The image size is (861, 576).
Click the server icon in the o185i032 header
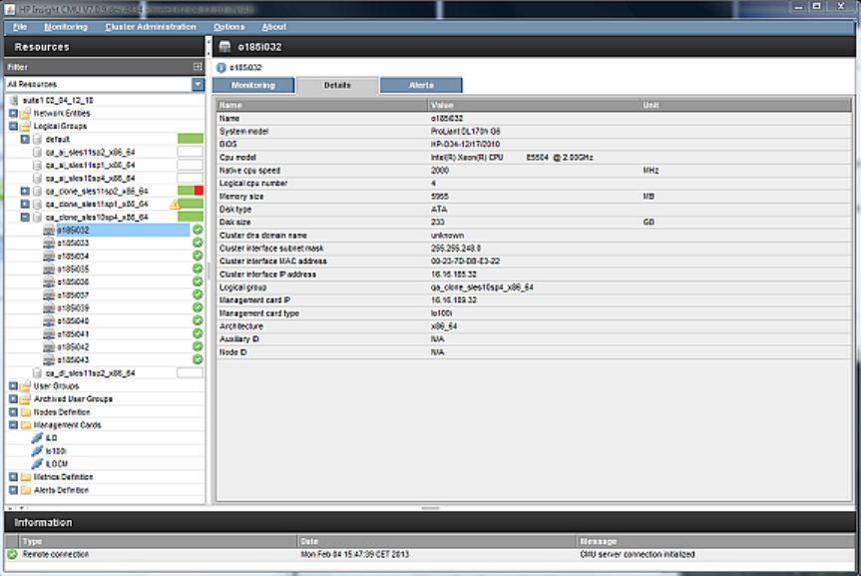pyautogui.click(x=225, y=47)
